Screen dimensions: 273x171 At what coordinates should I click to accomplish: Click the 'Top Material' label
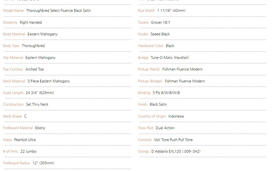(x=13, y=58)
